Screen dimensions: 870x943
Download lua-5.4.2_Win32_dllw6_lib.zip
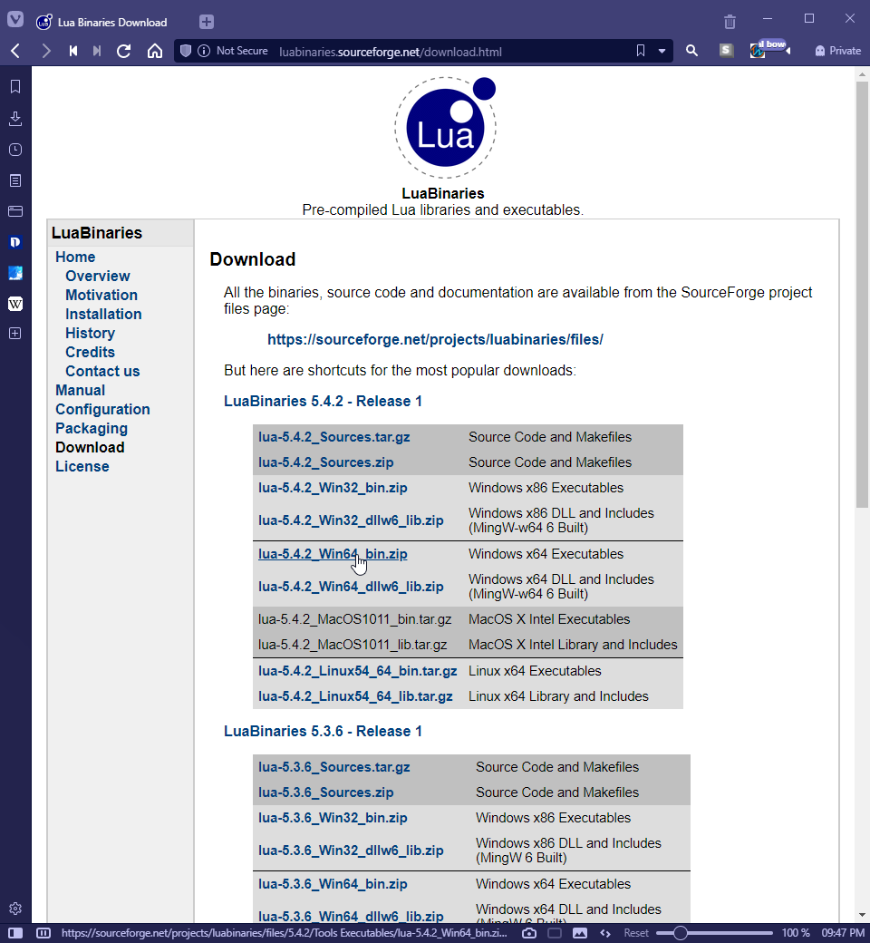(x=351, y=520)
